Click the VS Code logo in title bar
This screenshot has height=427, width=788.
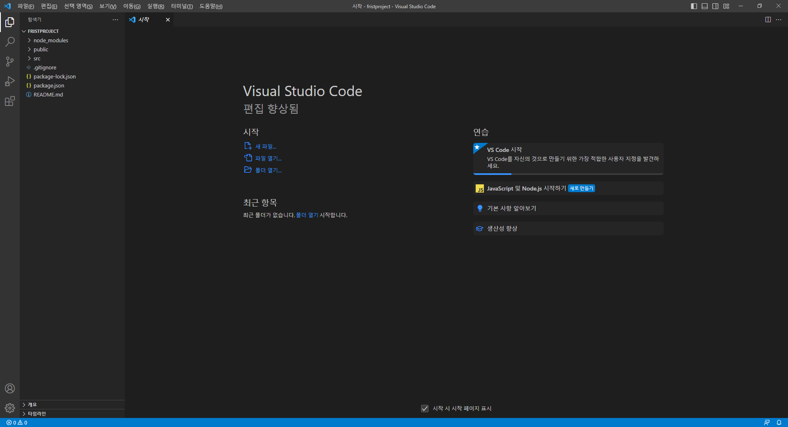[7, 6]
